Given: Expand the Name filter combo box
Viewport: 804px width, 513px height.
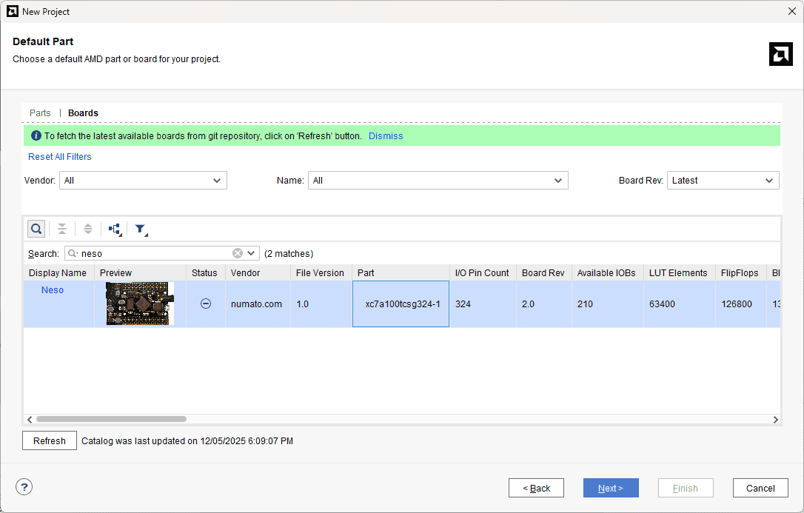Looking at the screenshot, I should (438, 181).
